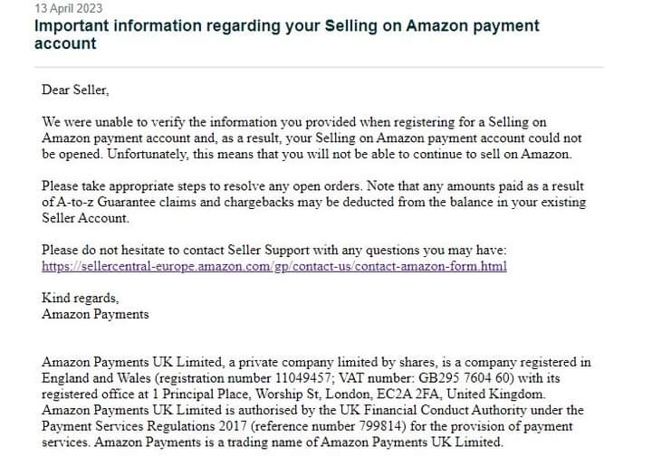Click the 'Seller Account.' text ending paragraph
Image resolution: width=652 pixels, height=466 pixels.
[x=85, y=218]
